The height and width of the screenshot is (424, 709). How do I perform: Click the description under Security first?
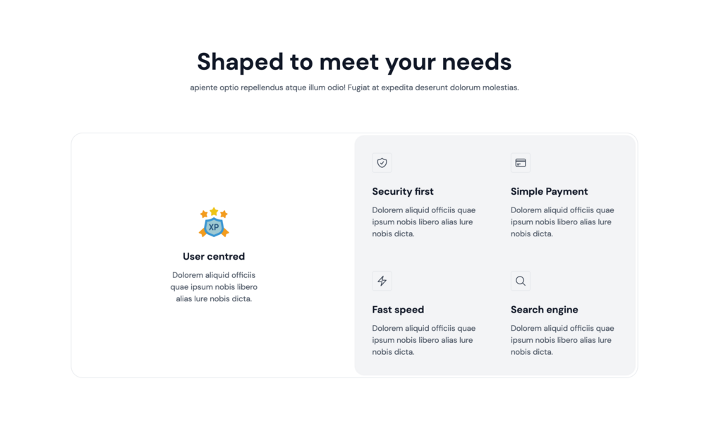424,222
